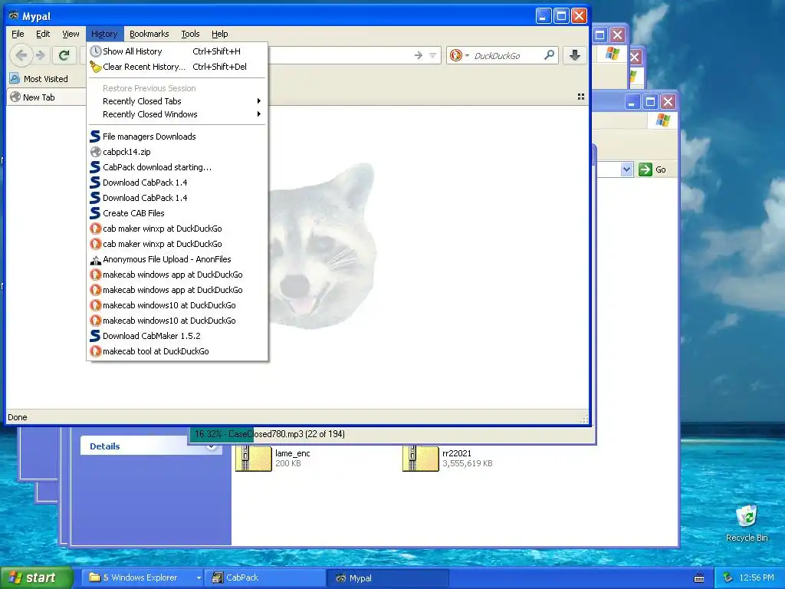Click the 3,555,619 KB file size text

(468, 463)
